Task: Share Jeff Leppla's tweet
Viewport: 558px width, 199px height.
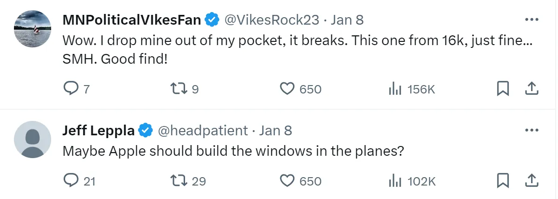Action: point(532,180)
